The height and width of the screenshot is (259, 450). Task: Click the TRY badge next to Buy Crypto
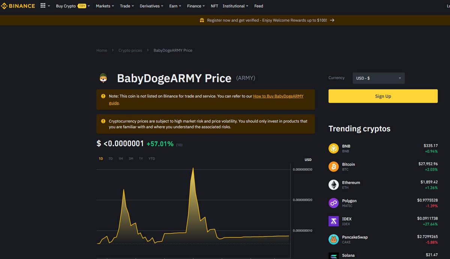[x=82, y=6]
